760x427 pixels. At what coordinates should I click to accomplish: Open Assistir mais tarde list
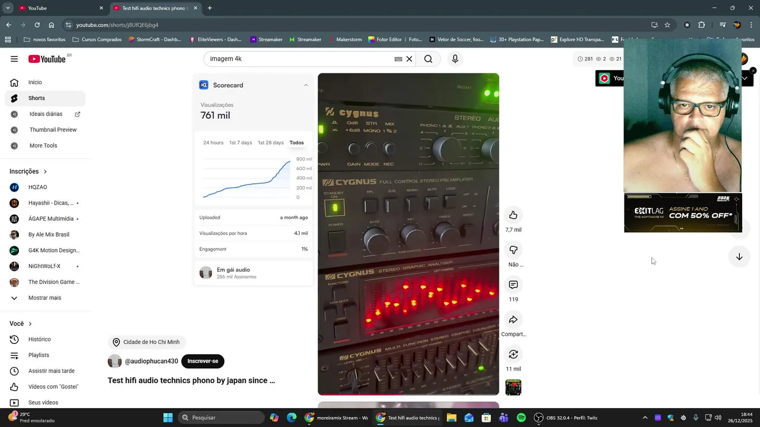click(x=45, y=371)
